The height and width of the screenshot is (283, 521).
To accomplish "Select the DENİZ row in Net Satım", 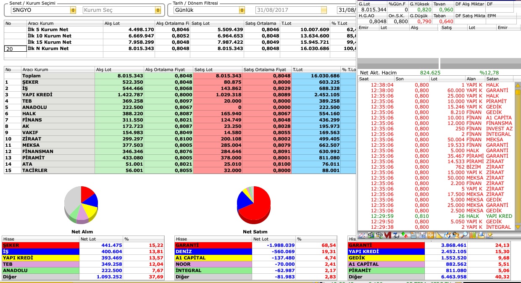I will tap(255, 251).
